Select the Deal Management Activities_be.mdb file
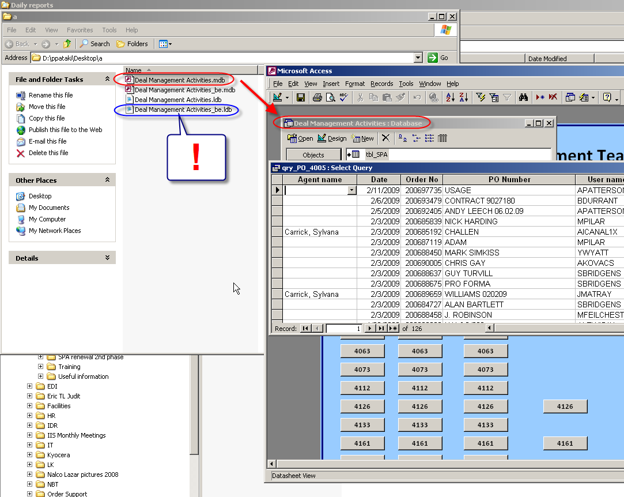Image resolution: width=624 pixels, height=497 pixels. click(x=184, y=90)
